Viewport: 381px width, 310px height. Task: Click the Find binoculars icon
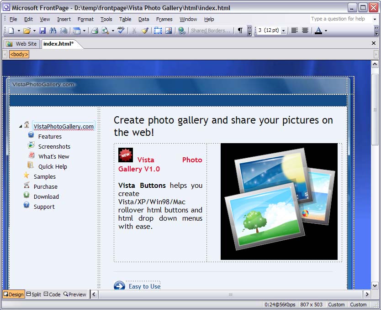(x=53, y=31)
